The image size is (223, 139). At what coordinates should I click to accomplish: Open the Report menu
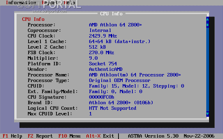click(50, 2)
